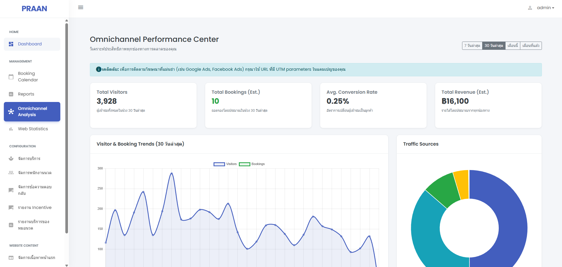Image resolution: width=562 pixels, height=267 pixels.
Task: Click the Total Bookings value 10
Action: [x=215, y=101]
